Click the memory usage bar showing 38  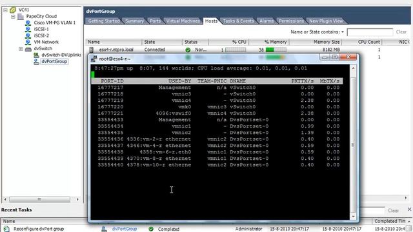(276, 50)
